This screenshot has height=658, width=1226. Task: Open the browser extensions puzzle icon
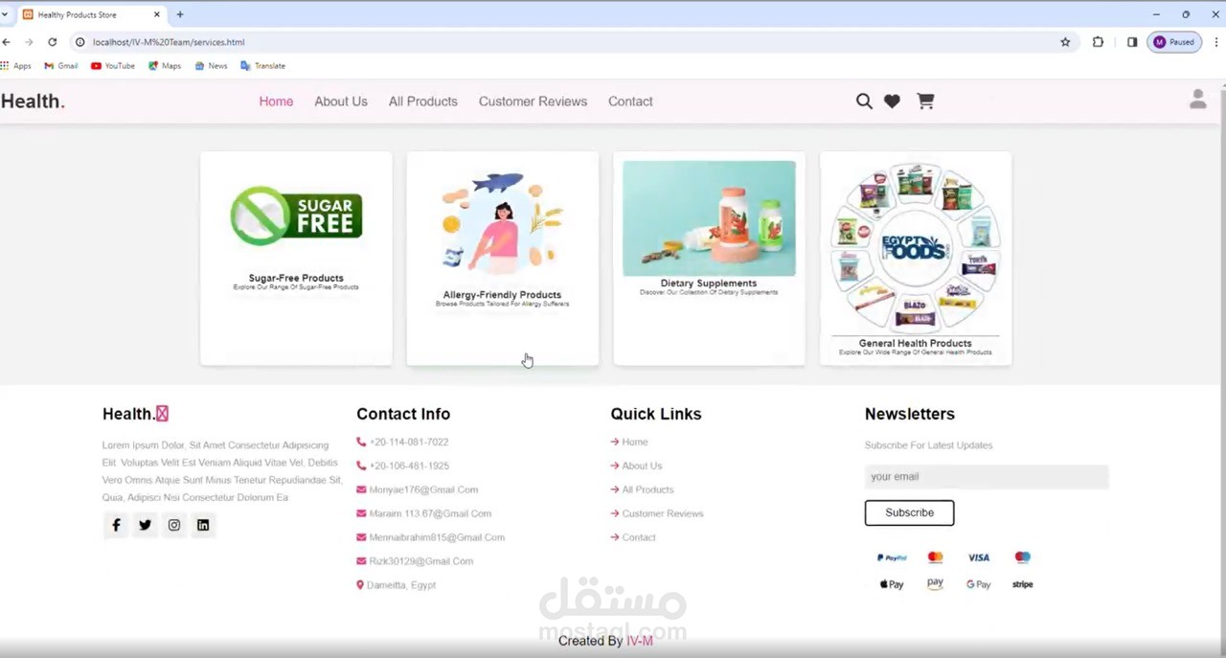click(1098, 42)
